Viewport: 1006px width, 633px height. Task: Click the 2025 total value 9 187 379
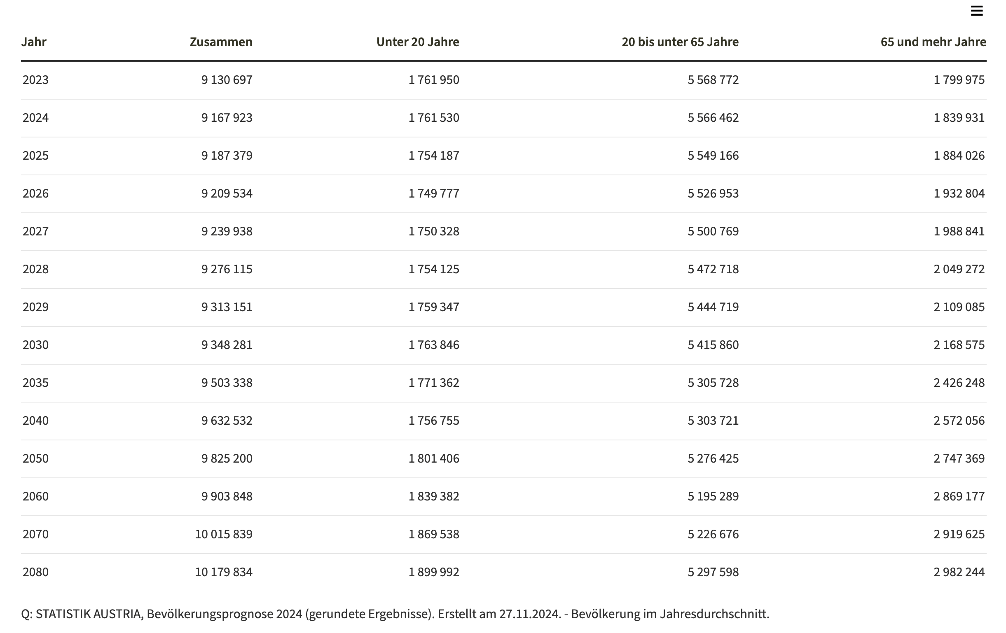(227, 155)
